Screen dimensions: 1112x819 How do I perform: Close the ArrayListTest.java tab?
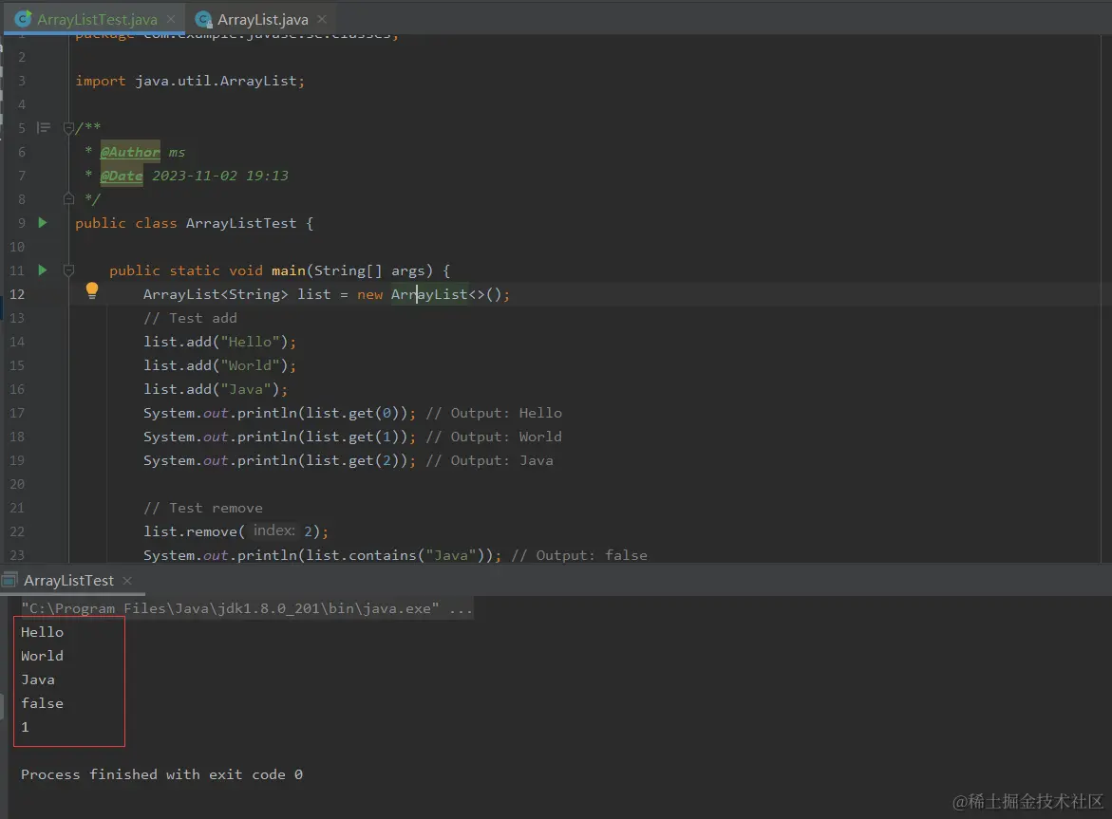(171, 19)
